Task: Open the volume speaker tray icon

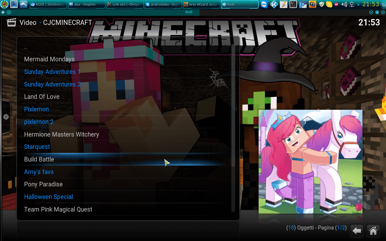Action: point(344,4)
